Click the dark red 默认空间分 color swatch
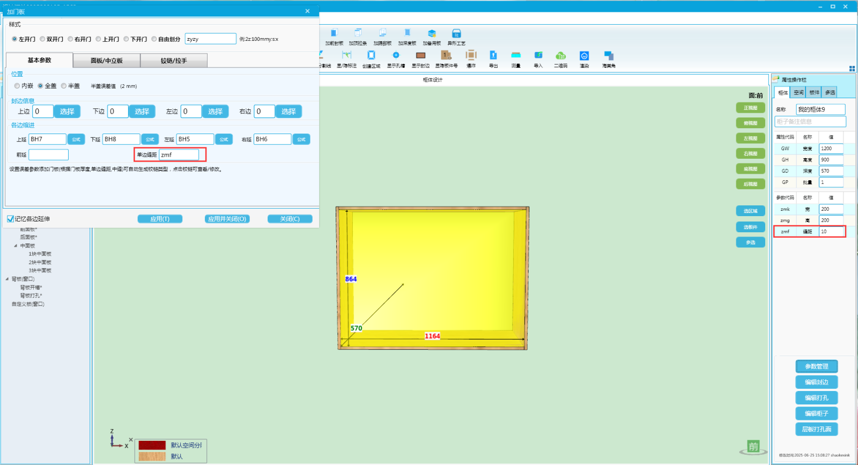Image resolution: width=858 pixels, height=465 pixels. pos(152,445)
